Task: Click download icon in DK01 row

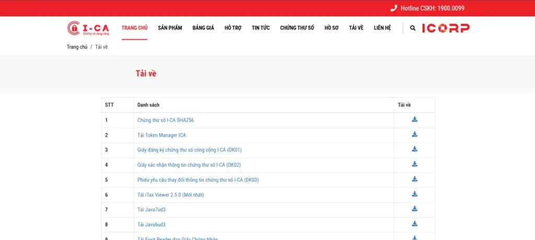Action: tap(414, 149)
